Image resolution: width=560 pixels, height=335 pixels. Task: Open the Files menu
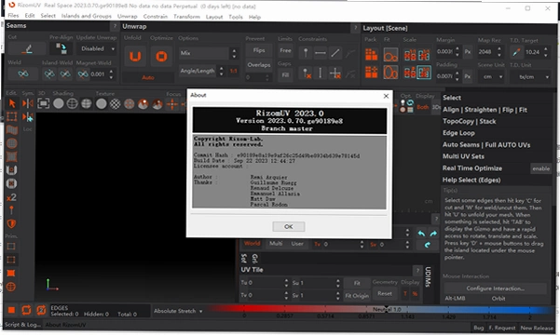13,16
